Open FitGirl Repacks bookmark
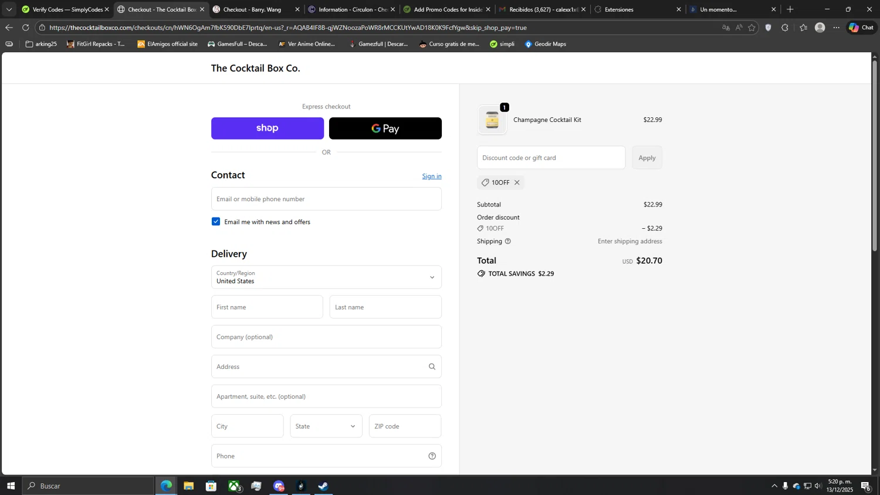 pyautogui.click(x=96, y=44)
